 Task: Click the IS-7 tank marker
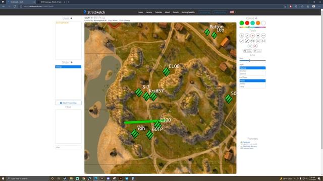tap(139, 93)
